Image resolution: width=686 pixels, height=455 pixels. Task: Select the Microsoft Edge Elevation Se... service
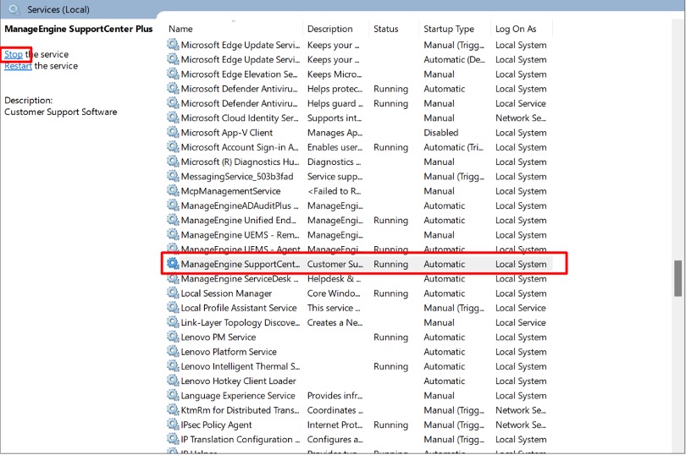point(240,74)
